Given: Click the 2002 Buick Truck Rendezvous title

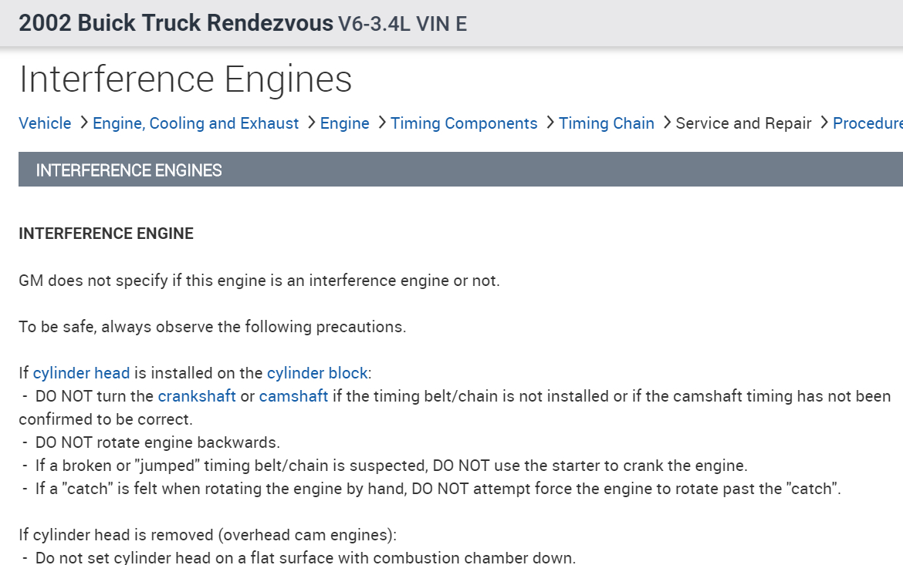Looking at the screenshot, I should [176, 23].
